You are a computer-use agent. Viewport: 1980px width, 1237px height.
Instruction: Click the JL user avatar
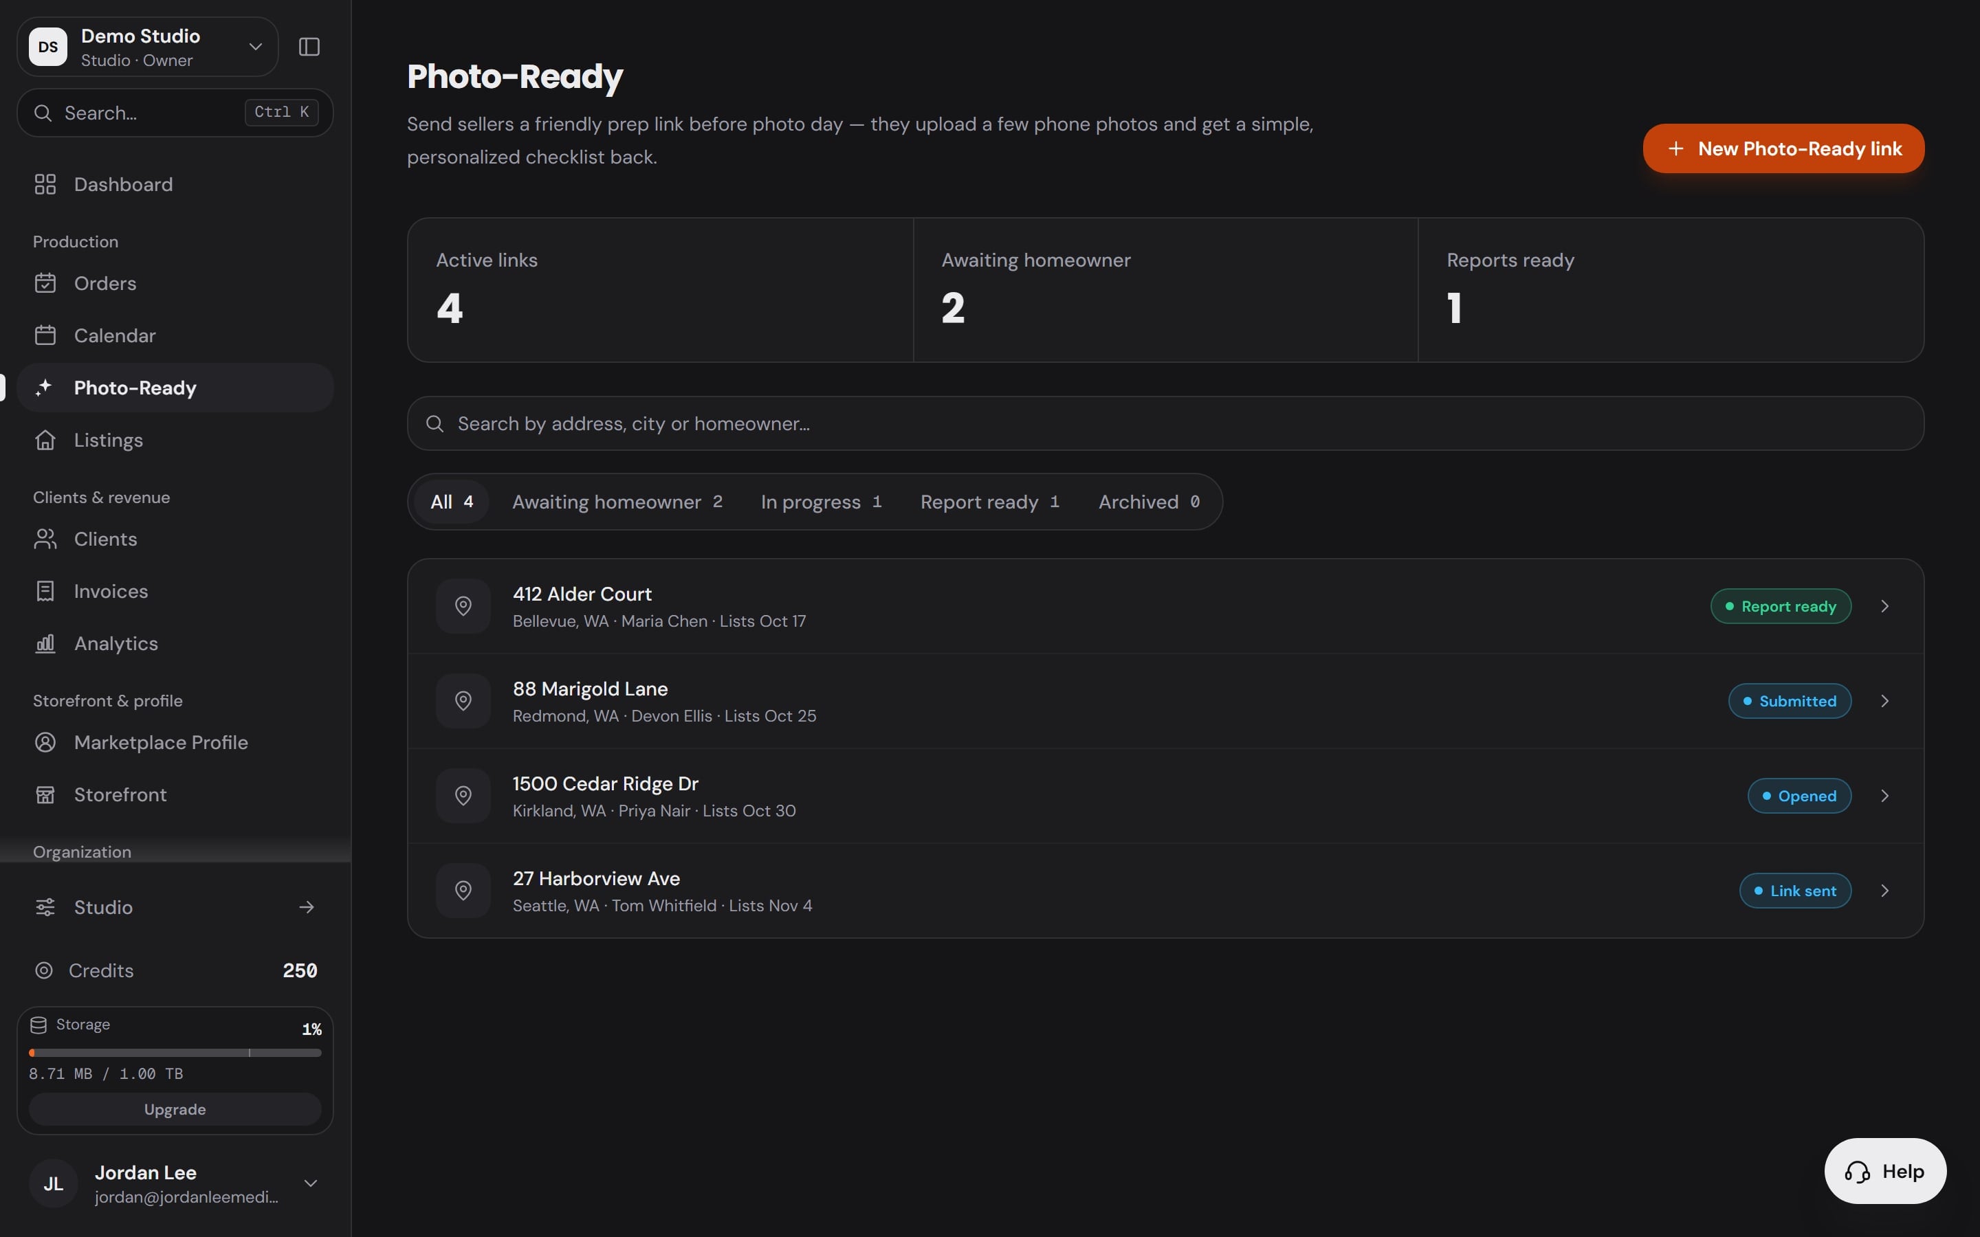(x=53, y=1183)
